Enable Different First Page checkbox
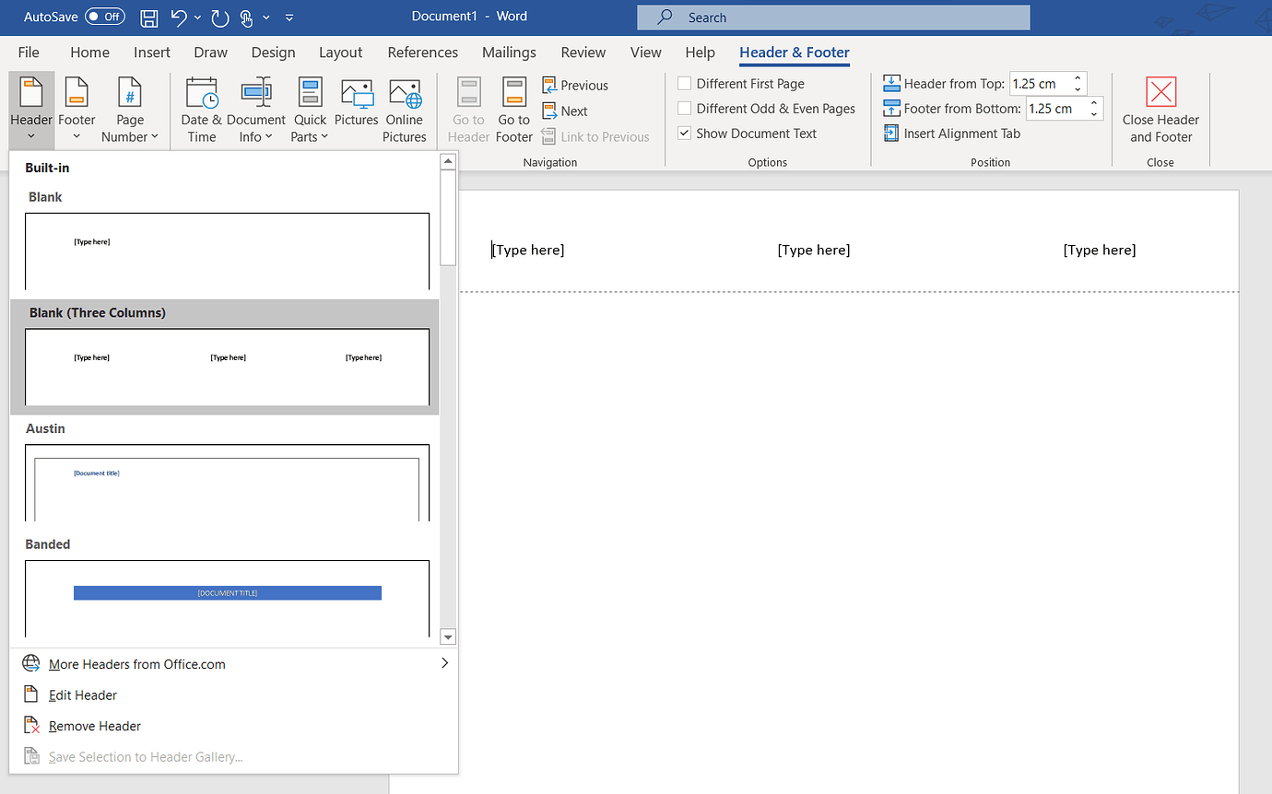 pos(685,84)
